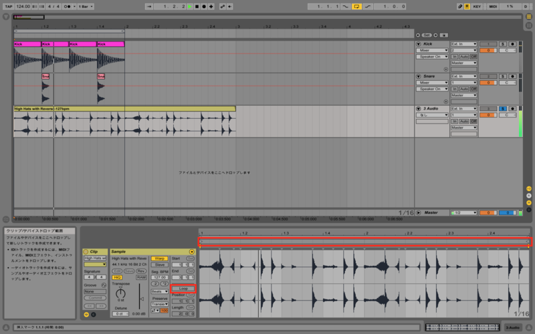Open Snare track Ext. In input menu
The image size is (535, 334).
[463, 76]
